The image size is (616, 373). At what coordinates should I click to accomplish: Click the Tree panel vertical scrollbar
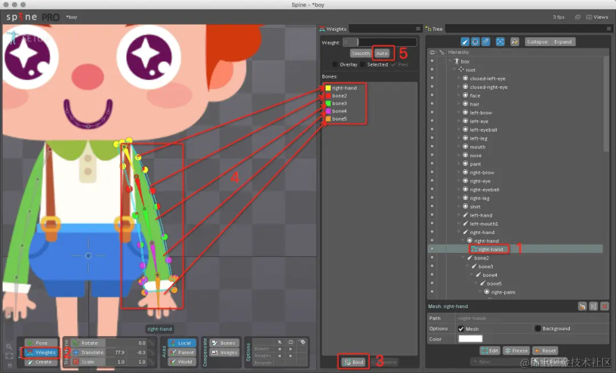point(606,104)
